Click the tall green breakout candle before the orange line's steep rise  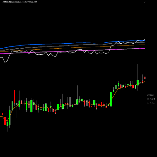tap(111, 99)
